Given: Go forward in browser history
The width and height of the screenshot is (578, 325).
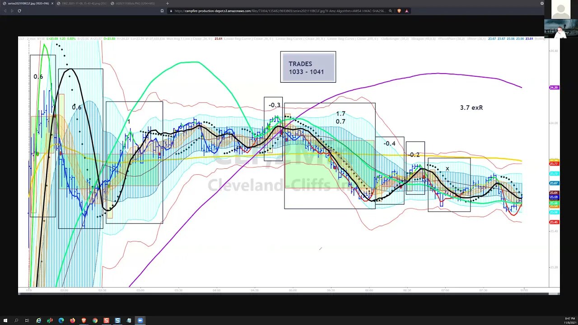Looking at the screenshot, I should coord(12,11).
